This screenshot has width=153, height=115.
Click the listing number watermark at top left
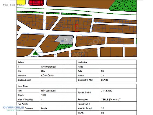click(12, 5)
